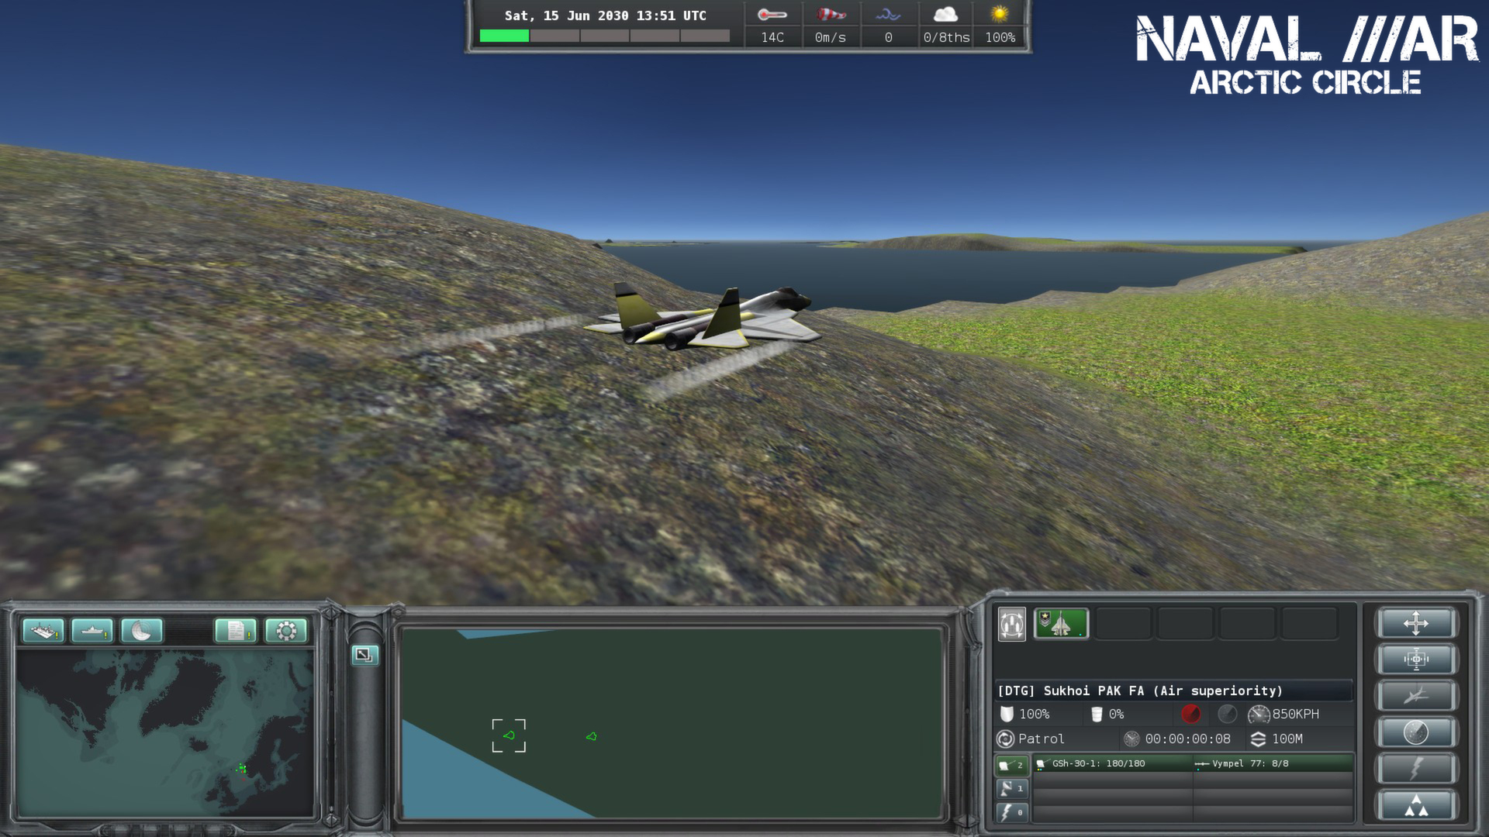The width and height of the screenshot is (1489, 837).
Task: Switch to the Sukhoi PAK FA unit tab
Action: pyautogui.click(x=1061, y=625)
